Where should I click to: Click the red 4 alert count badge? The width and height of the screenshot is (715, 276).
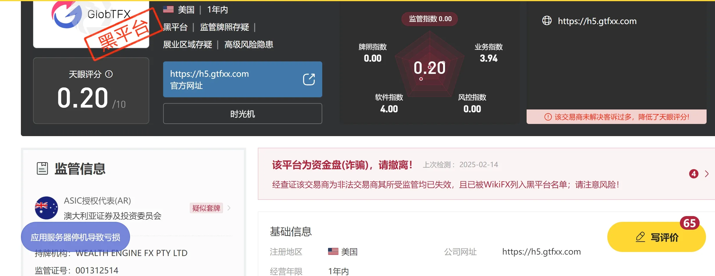[694, 174]
